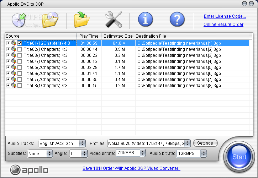Screen dimensions: 258x178
Task: Check the Title04 checkbox
Action: click(20, 61)
